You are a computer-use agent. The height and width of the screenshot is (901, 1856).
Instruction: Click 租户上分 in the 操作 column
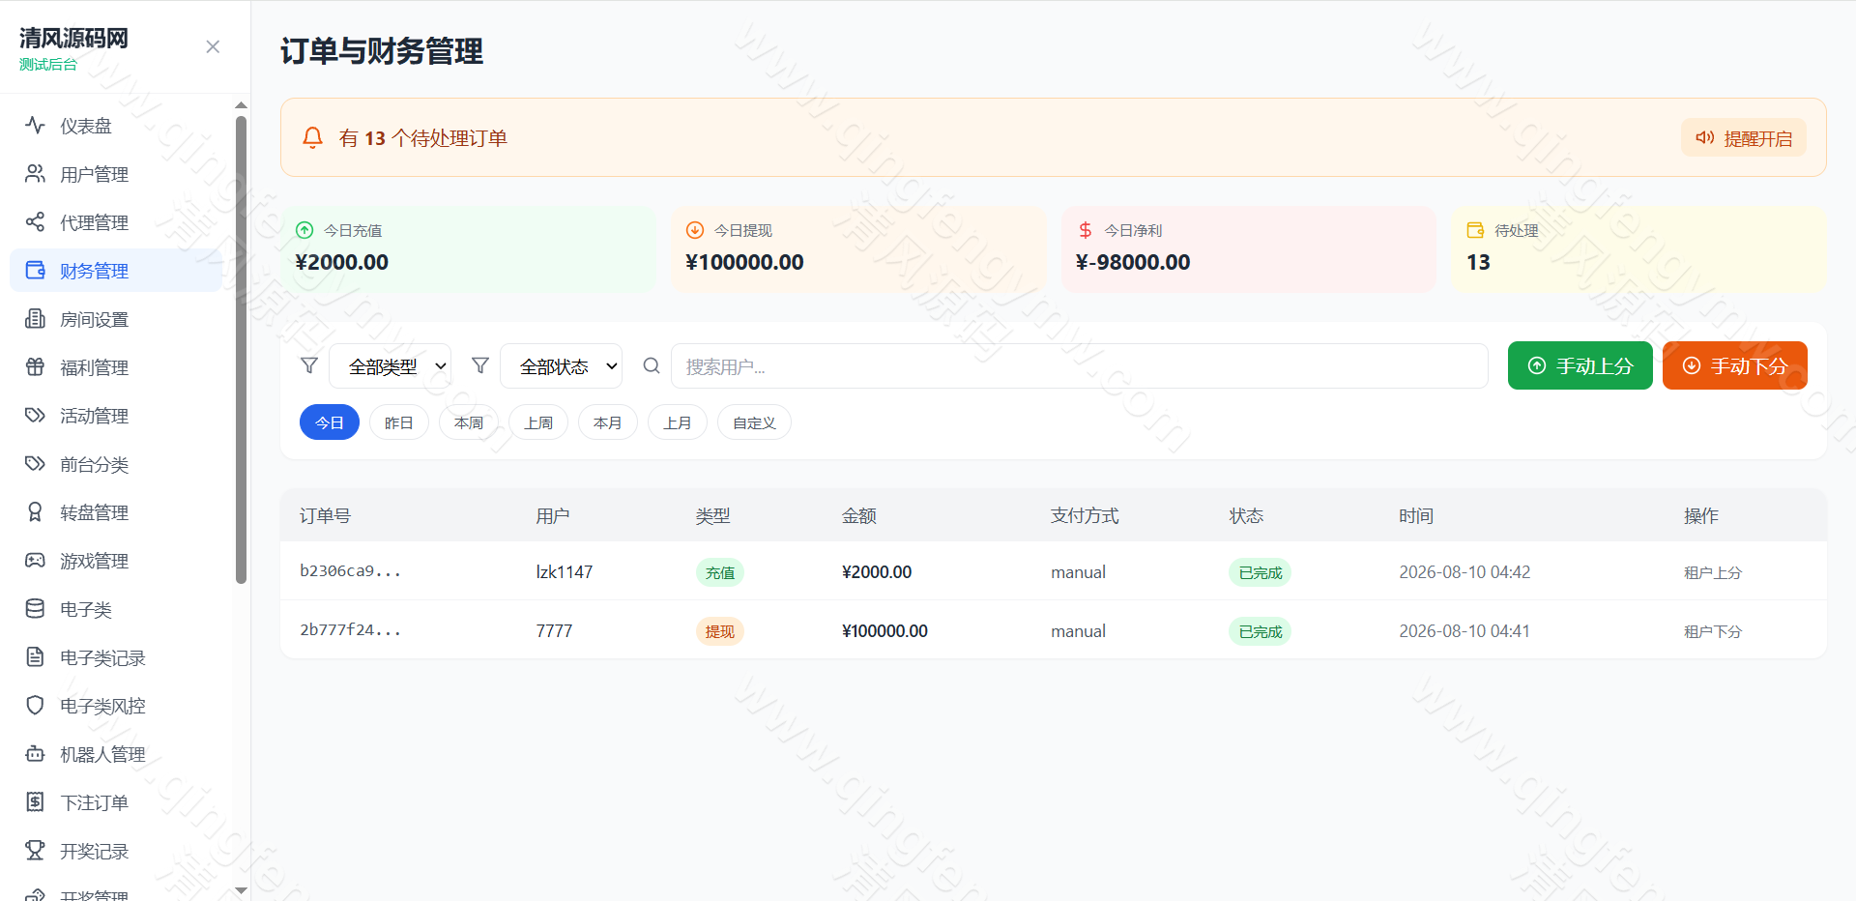pos(1712,572)
